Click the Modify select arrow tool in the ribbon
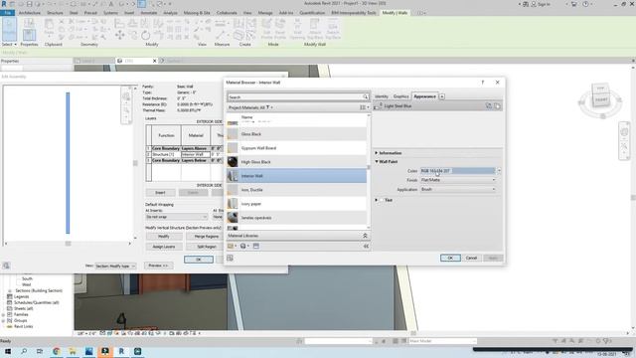Image resolution: width=636 pixels, height=358 pixels. (x=9, y=29)
